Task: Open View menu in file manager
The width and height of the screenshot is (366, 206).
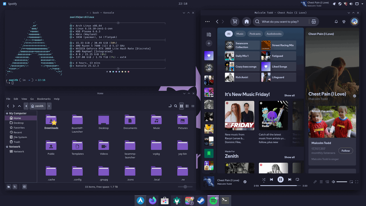Action: pyautogui.click(x=24, y=99)
